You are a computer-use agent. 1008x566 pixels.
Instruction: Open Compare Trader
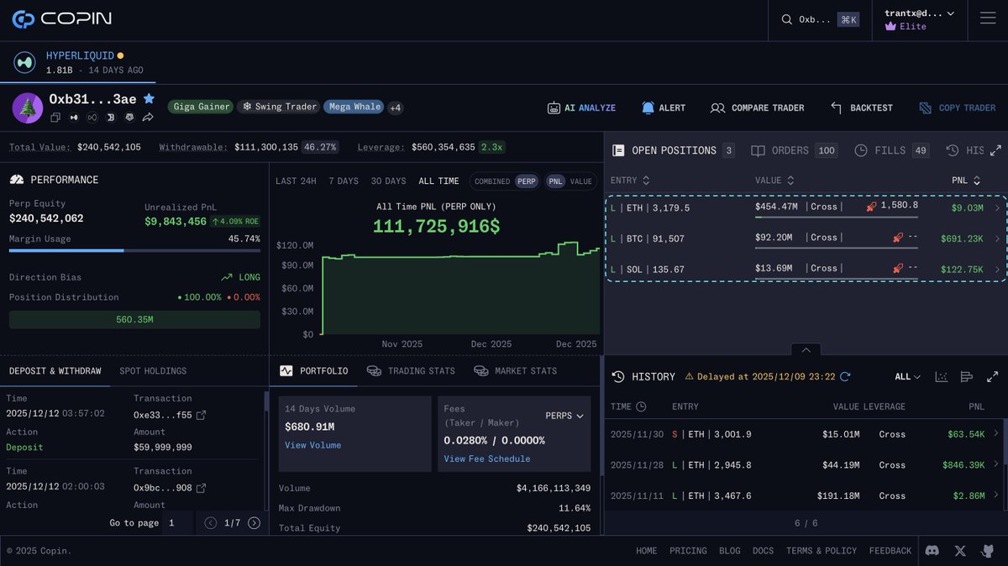point(757,107)
